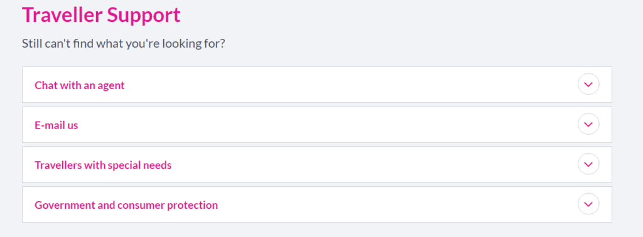Toggle circular arrow button for special needs travellers

588,164
